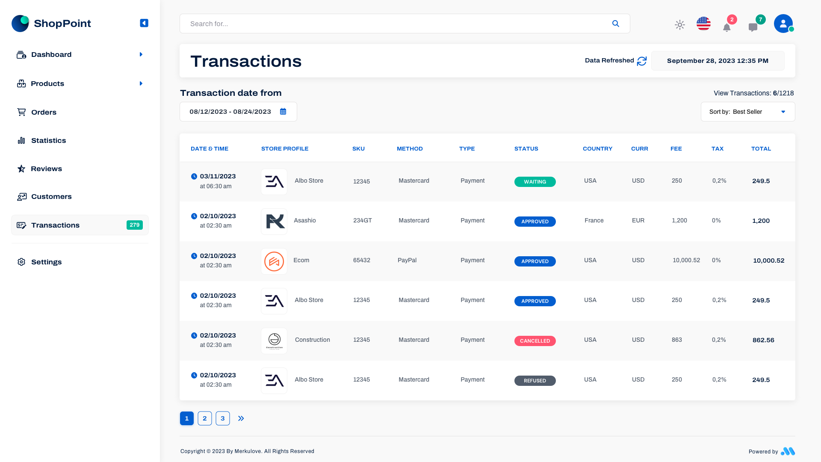The height and width of the screenshot is (462, 821).
Task: Expand the Dashboard menu chevron
Action: click(141, 54)
